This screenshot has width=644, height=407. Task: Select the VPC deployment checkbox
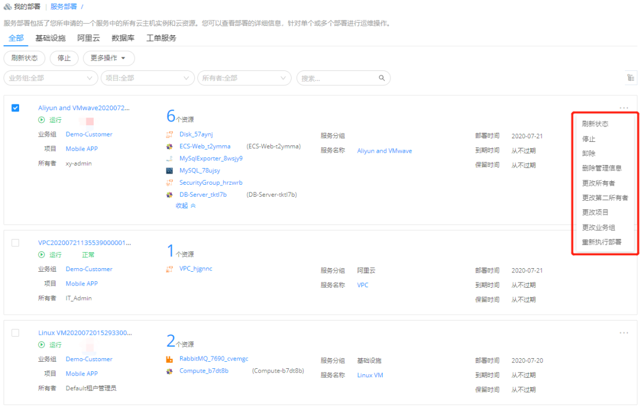(x=16, y=243)
